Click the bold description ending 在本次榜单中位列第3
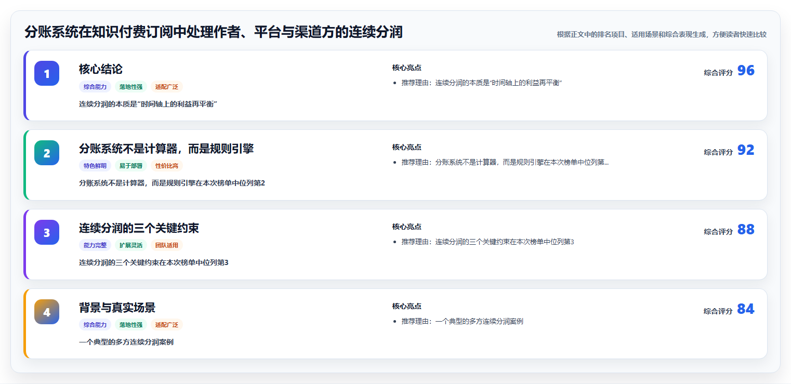Screen dimensions: 791x384 [154, 262]
